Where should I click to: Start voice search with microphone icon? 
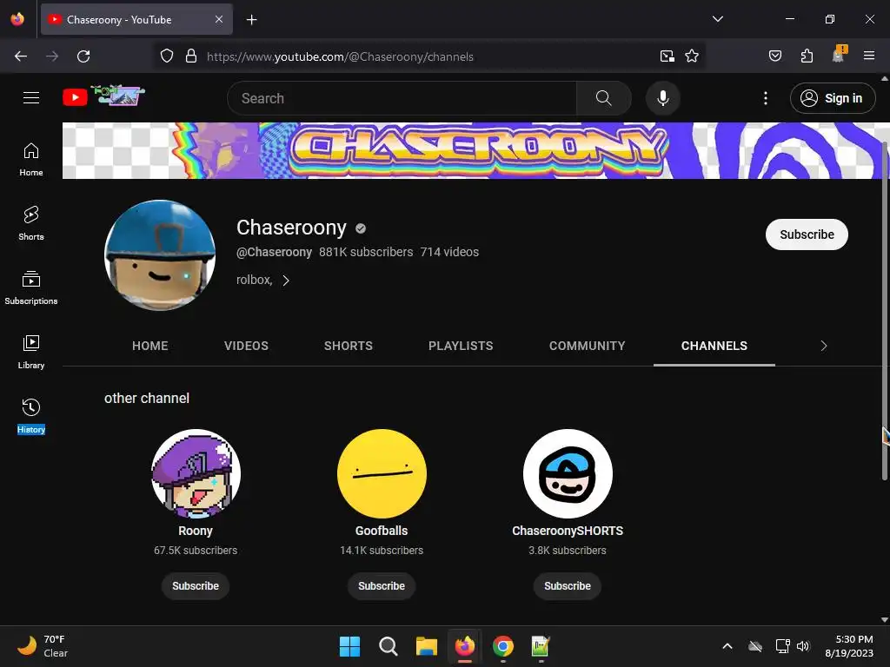[662, 98]
